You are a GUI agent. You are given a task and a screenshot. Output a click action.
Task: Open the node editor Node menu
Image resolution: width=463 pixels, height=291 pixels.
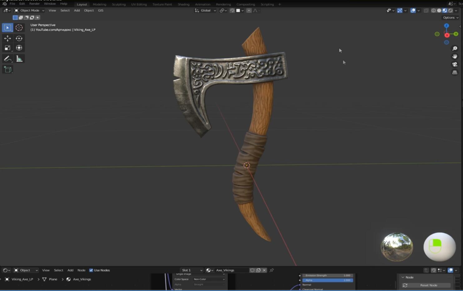81,270
